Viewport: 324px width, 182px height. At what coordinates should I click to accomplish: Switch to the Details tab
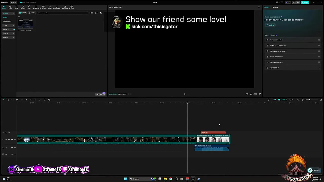click(x=275, y=7)
